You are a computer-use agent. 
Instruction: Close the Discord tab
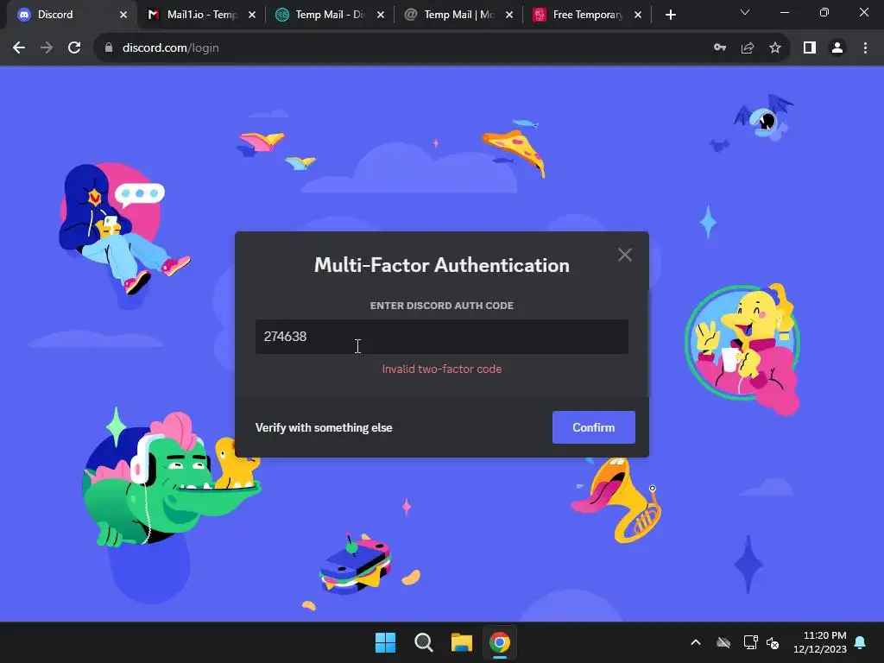point(123,15)
